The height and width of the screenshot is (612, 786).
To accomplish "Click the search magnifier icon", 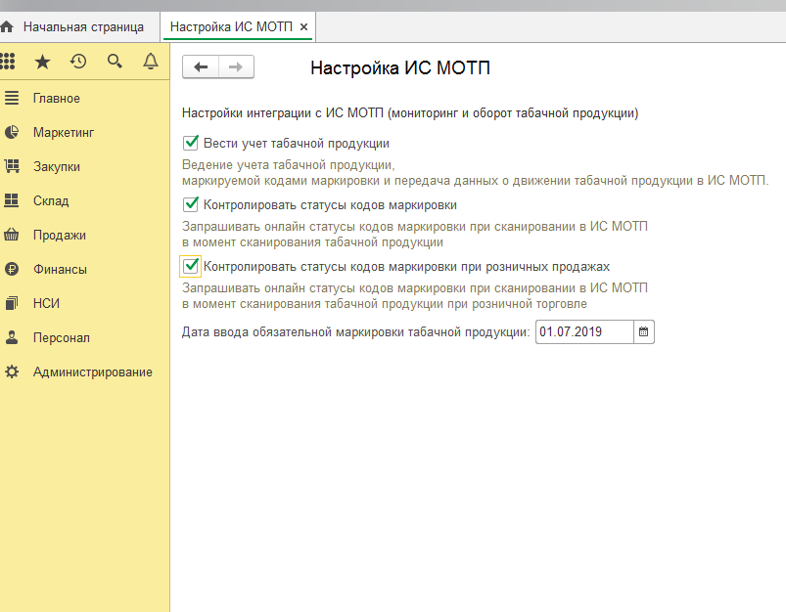I will (115, 62).
